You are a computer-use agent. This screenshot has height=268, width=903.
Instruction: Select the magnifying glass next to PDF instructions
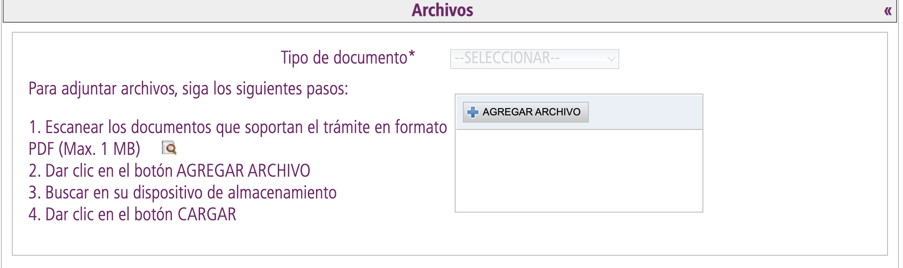point(169,148)
